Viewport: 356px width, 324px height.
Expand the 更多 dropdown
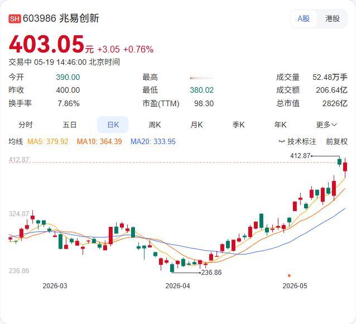click(326, 125)
